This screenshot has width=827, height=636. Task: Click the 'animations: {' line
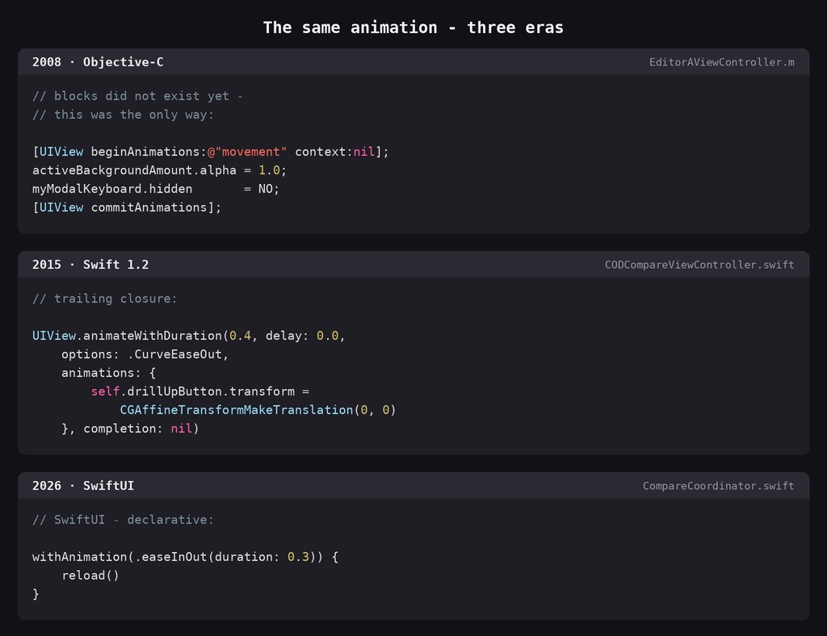(109, 373)
